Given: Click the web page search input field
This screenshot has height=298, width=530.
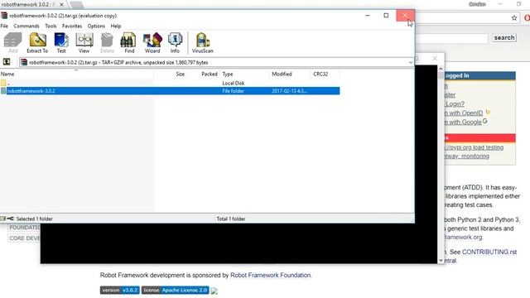Looking at the screenshot, I should [451, 38].
